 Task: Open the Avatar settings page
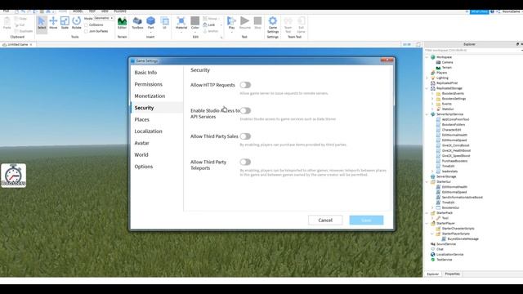pos(141,143)
